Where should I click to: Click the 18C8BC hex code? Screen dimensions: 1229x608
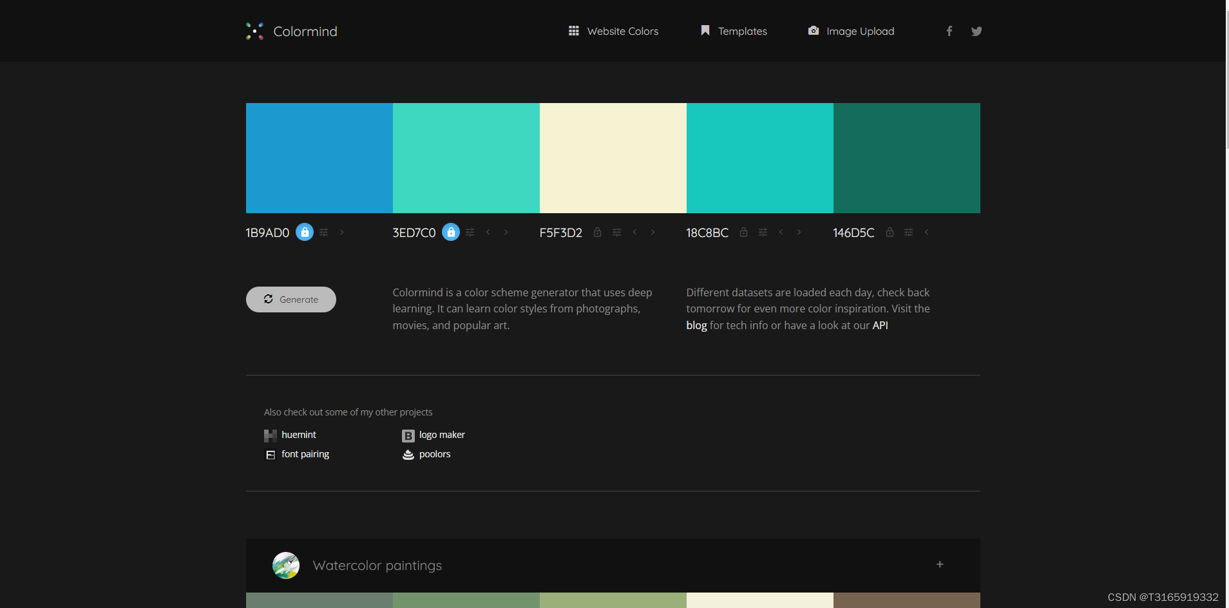click(707, 233)
